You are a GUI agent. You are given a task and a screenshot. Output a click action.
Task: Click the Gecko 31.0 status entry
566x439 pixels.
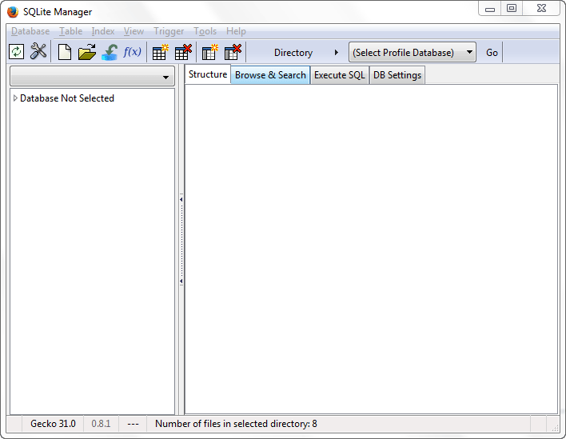tap(53, 424)
